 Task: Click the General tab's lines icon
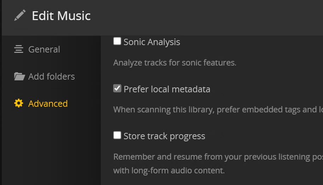point(18,49)
